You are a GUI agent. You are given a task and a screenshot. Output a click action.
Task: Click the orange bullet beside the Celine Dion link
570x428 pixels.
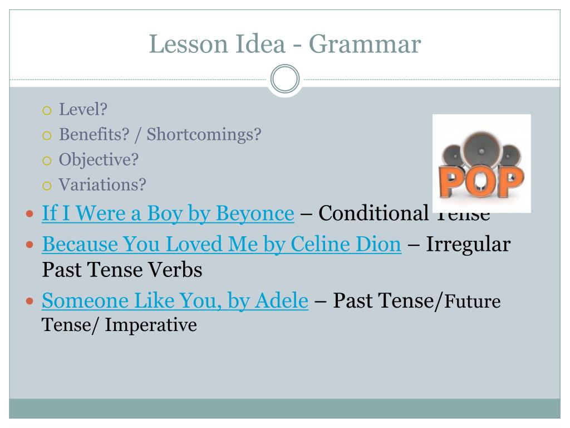(30, 245)
